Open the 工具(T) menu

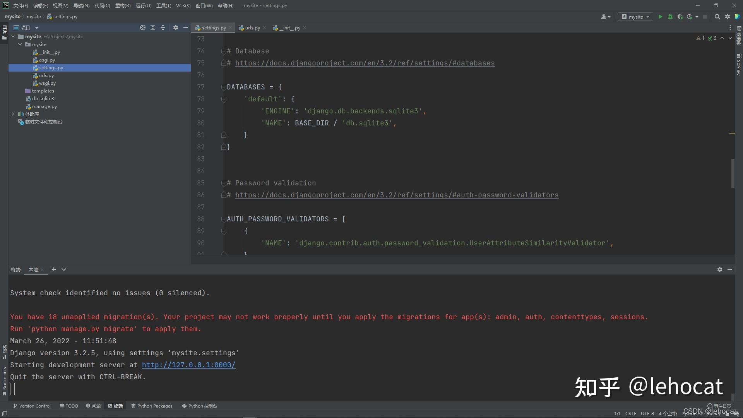(x=163, y=5)
